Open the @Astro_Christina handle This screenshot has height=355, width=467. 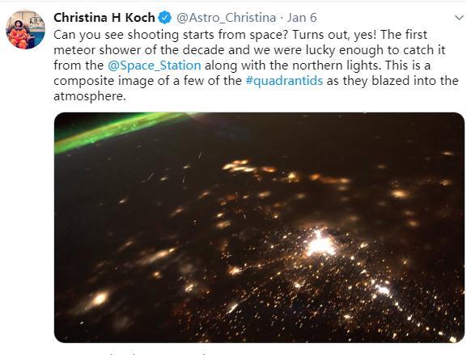point(226,18)
